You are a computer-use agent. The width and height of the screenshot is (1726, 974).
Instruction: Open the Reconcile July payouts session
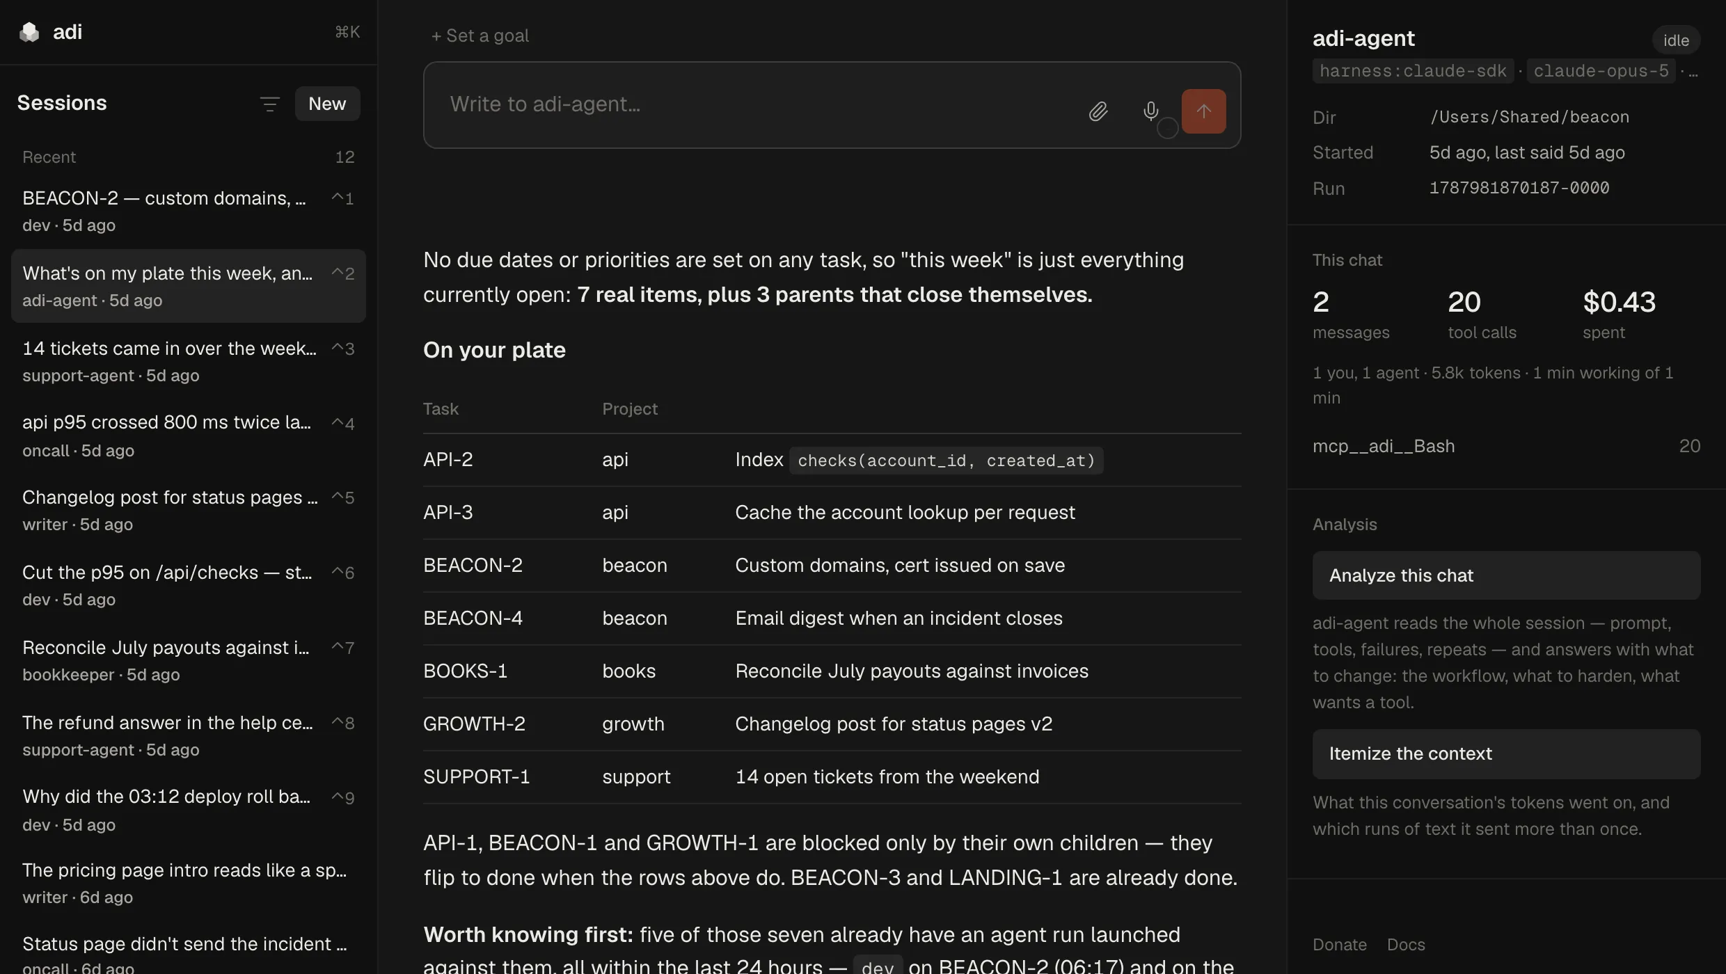pos(189,660)
